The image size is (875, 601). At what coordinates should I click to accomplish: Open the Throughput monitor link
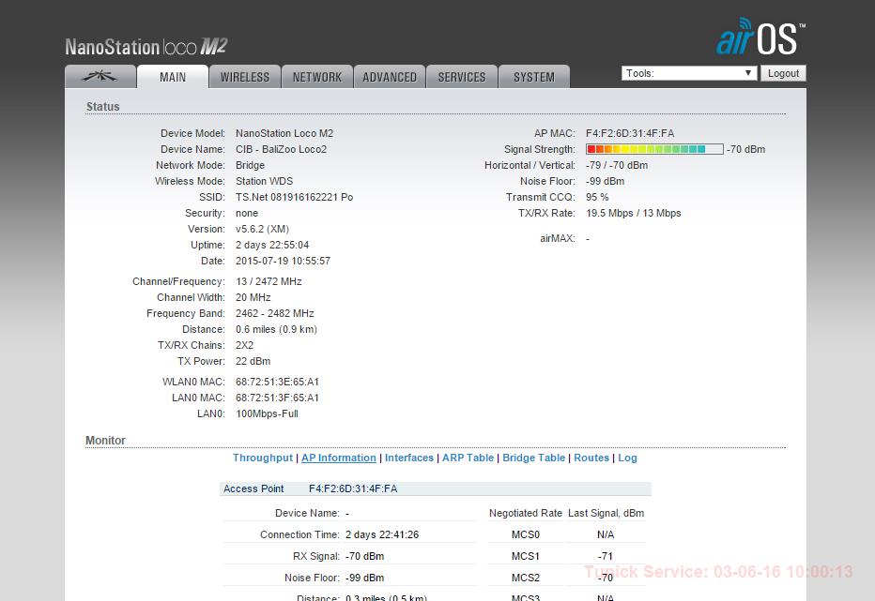263,458
